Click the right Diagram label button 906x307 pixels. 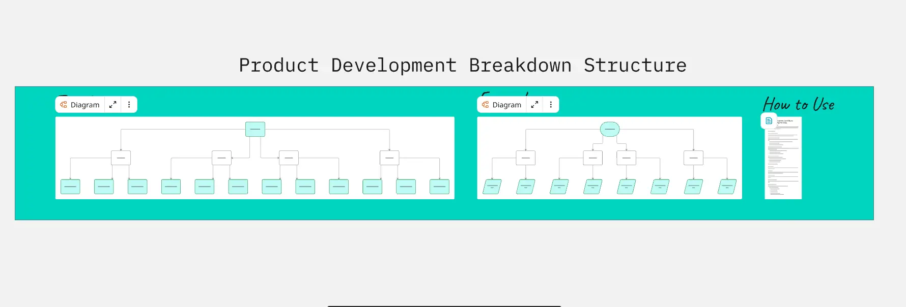[502, 105]
